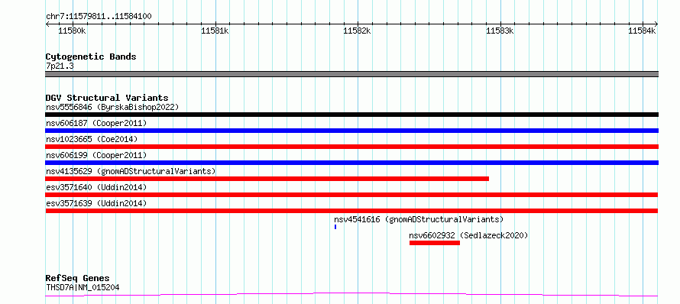Open nsv4135629 (gnomADStructuralVariants) label
The height and width of the screenshot is (304, 680).
click(x=131, y=171)
